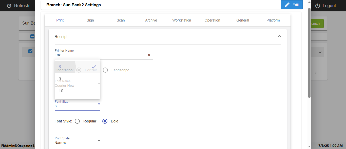Switch to the Sign tab
The image size is (346, 149).
coord(90,20)
